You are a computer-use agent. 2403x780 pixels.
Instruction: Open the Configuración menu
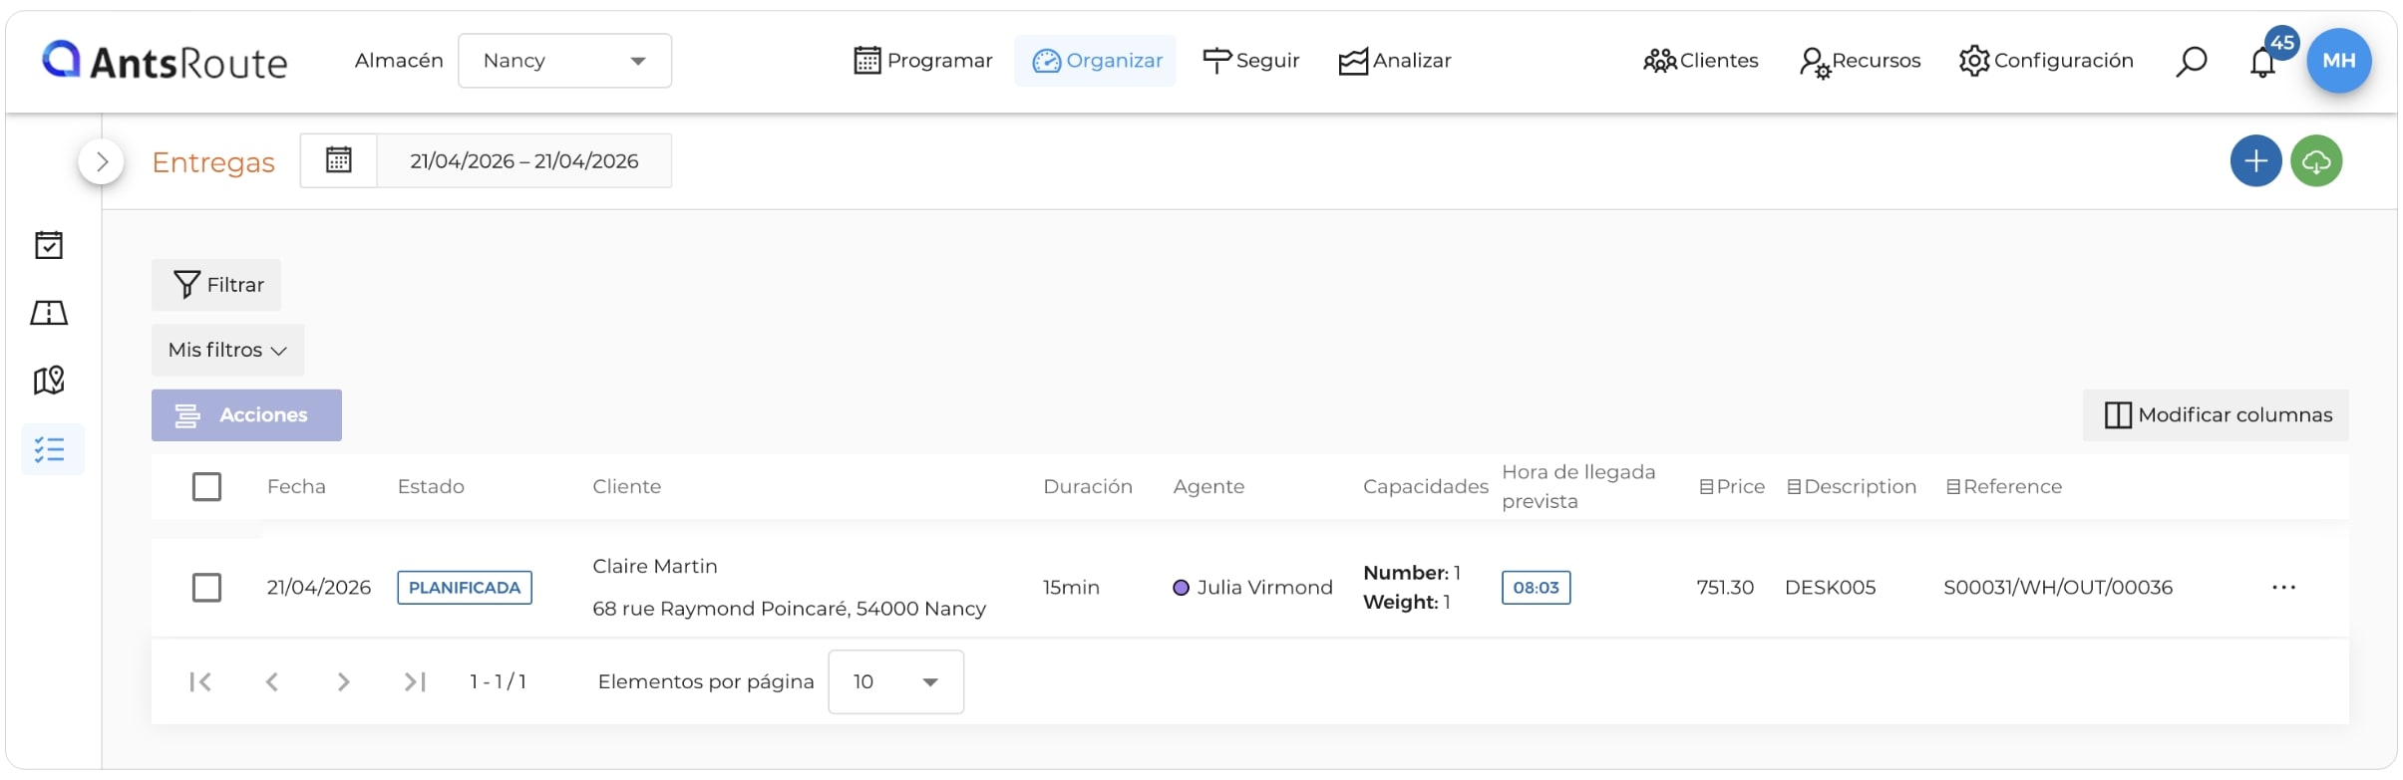click(2046, 61)
